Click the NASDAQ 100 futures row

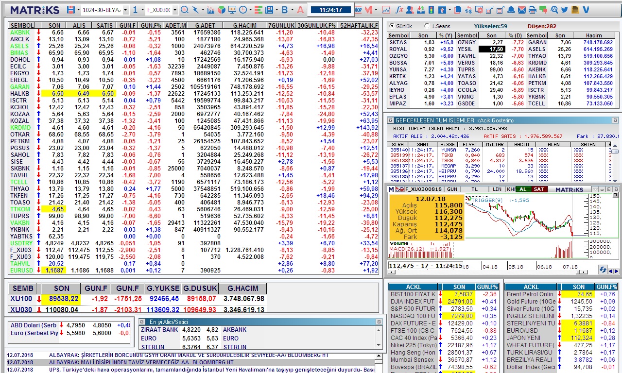point(445,316)
